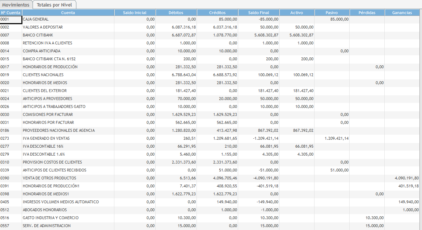Sort by the Saldo Final column
Screen dimensions: 422x230
tap(258, 13)
